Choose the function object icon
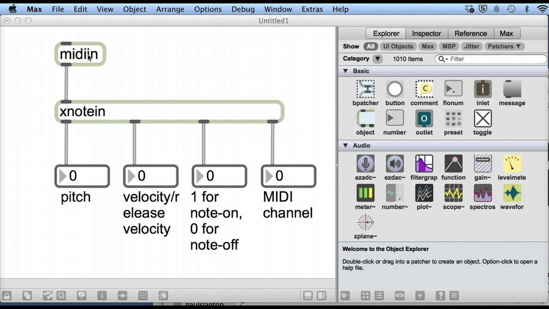The width and height of the screenshot is (549, 309). (453, 164)
